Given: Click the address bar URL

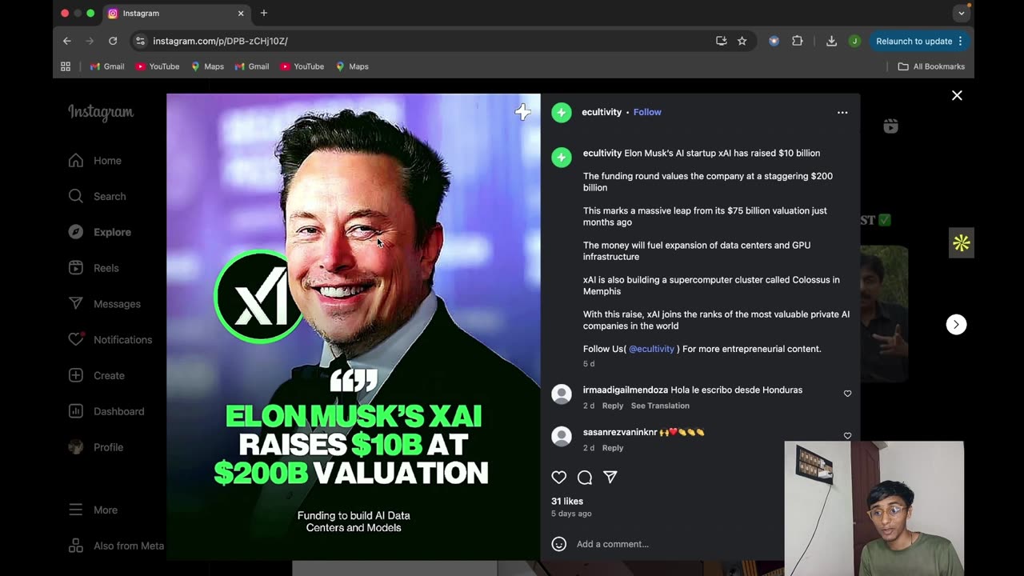Looking at the screenshot, I should (220, 41).
